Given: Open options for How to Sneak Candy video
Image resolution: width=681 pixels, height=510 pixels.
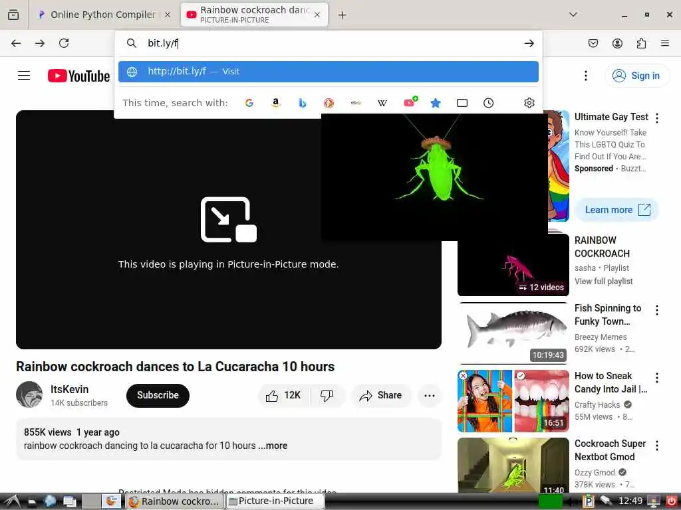Looking at the screenshot, I should (657, 378).
